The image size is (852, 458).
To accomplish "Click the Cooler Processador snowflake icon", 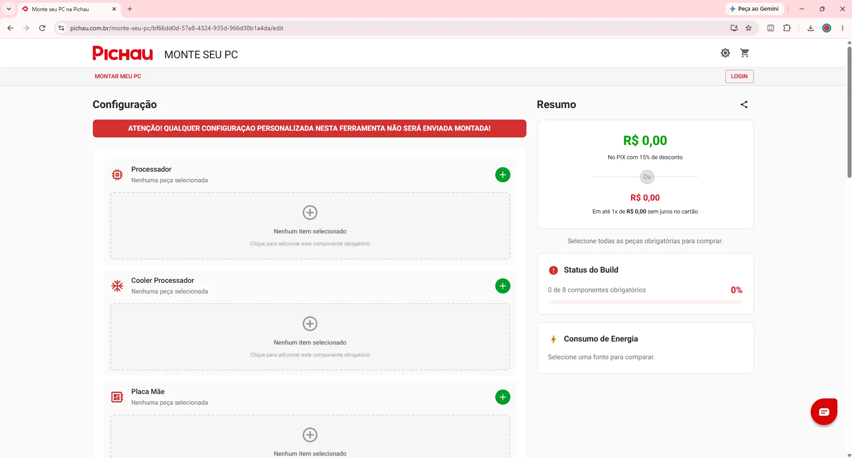I will coord(117,286).
